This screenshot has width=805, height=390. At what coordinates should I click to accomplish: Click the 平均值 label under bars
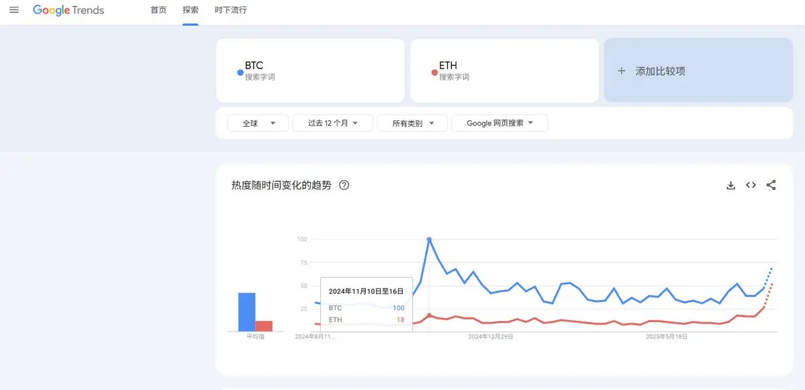[x=255, y=336]
